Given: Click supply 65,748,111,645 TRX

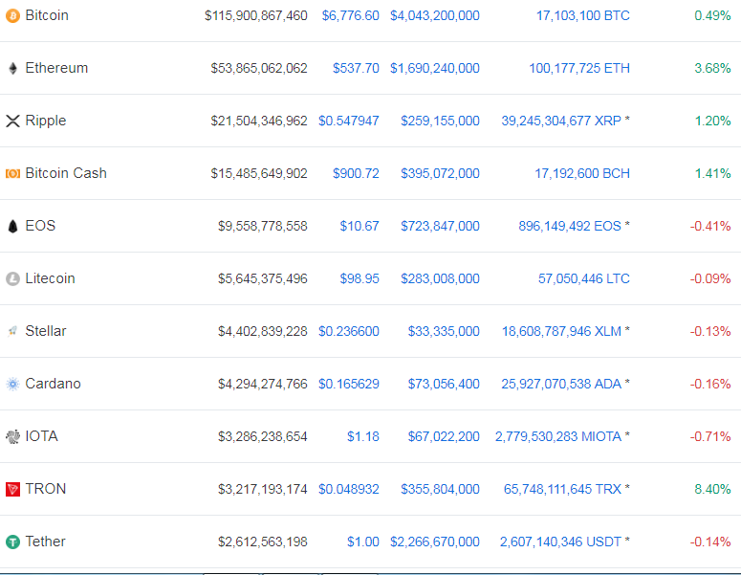Looking at the screenshot, I should click(562, 489).
